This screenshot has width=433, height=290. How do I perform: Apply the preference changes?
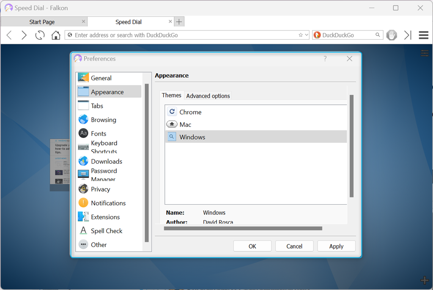pyautogui.click(x=336, y=246)
